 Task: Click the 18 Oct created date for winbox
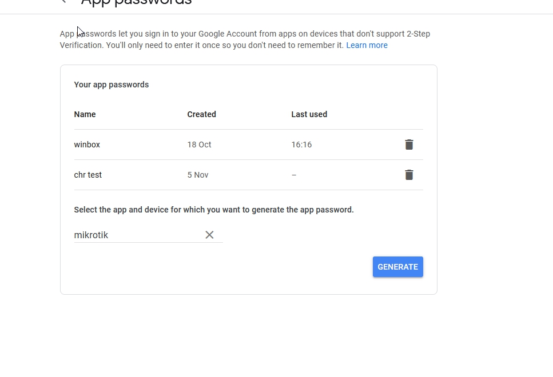[x=199, y=145]
